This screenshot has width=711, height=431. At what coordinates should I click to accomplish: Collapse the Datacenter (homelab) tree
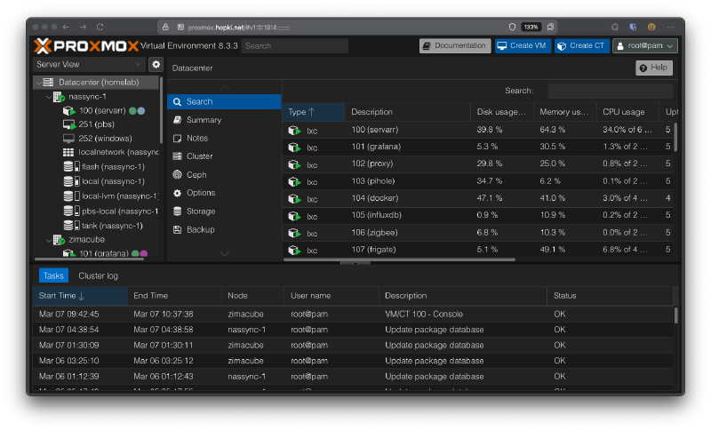click(38, 83)
